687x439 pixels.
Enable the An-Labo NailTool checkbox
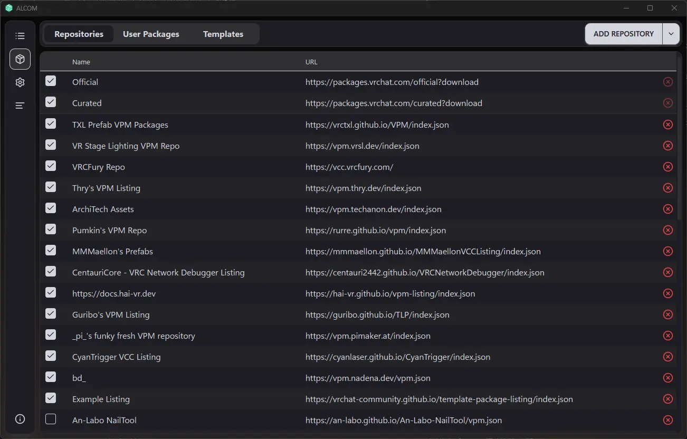tap(51, 419)
